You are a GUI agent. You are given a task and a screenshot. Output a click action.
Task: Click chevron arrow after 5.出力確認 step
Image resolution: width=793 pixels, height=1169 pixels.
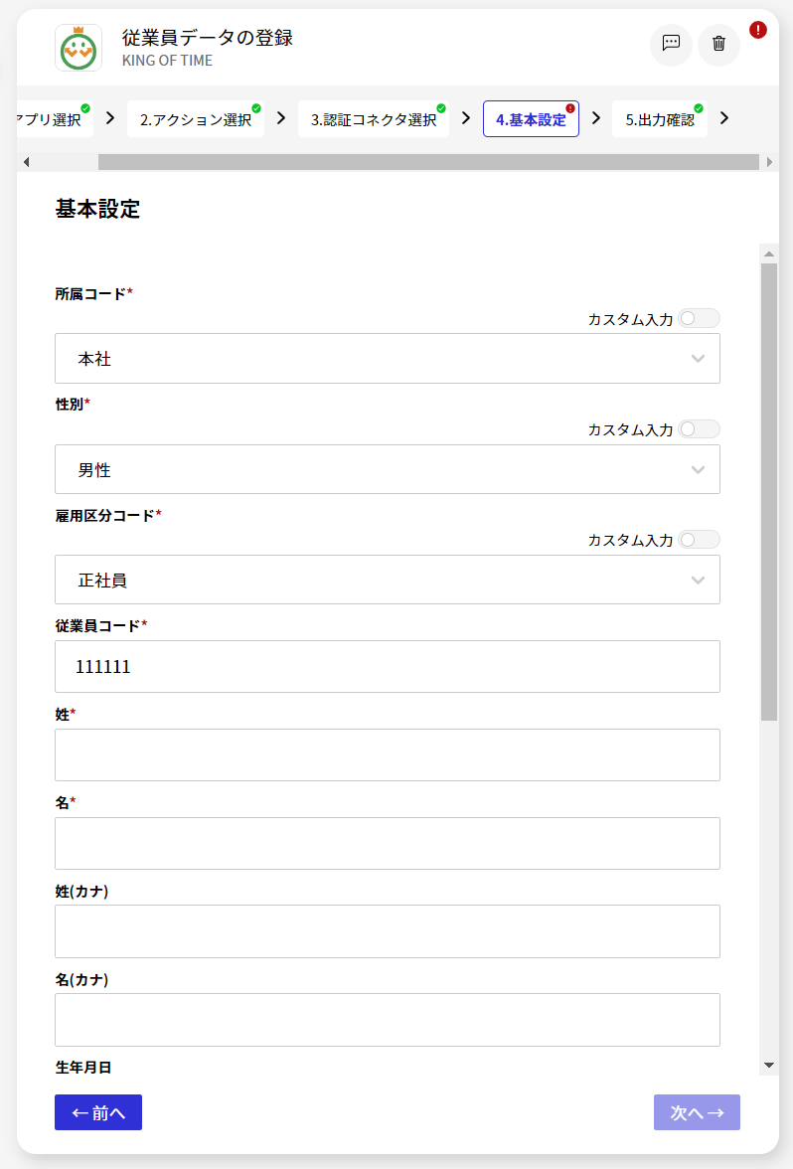[723, 118]
